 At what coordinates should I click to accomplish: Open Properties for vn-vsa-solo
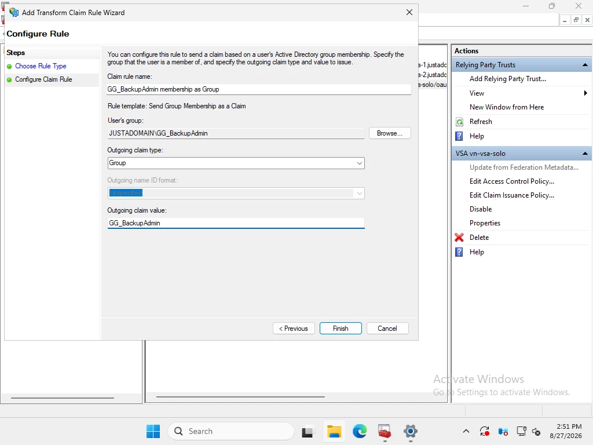[x=485, y=223]
